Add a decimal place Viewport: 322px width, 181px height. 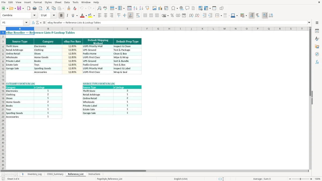[x=191, y=16]
